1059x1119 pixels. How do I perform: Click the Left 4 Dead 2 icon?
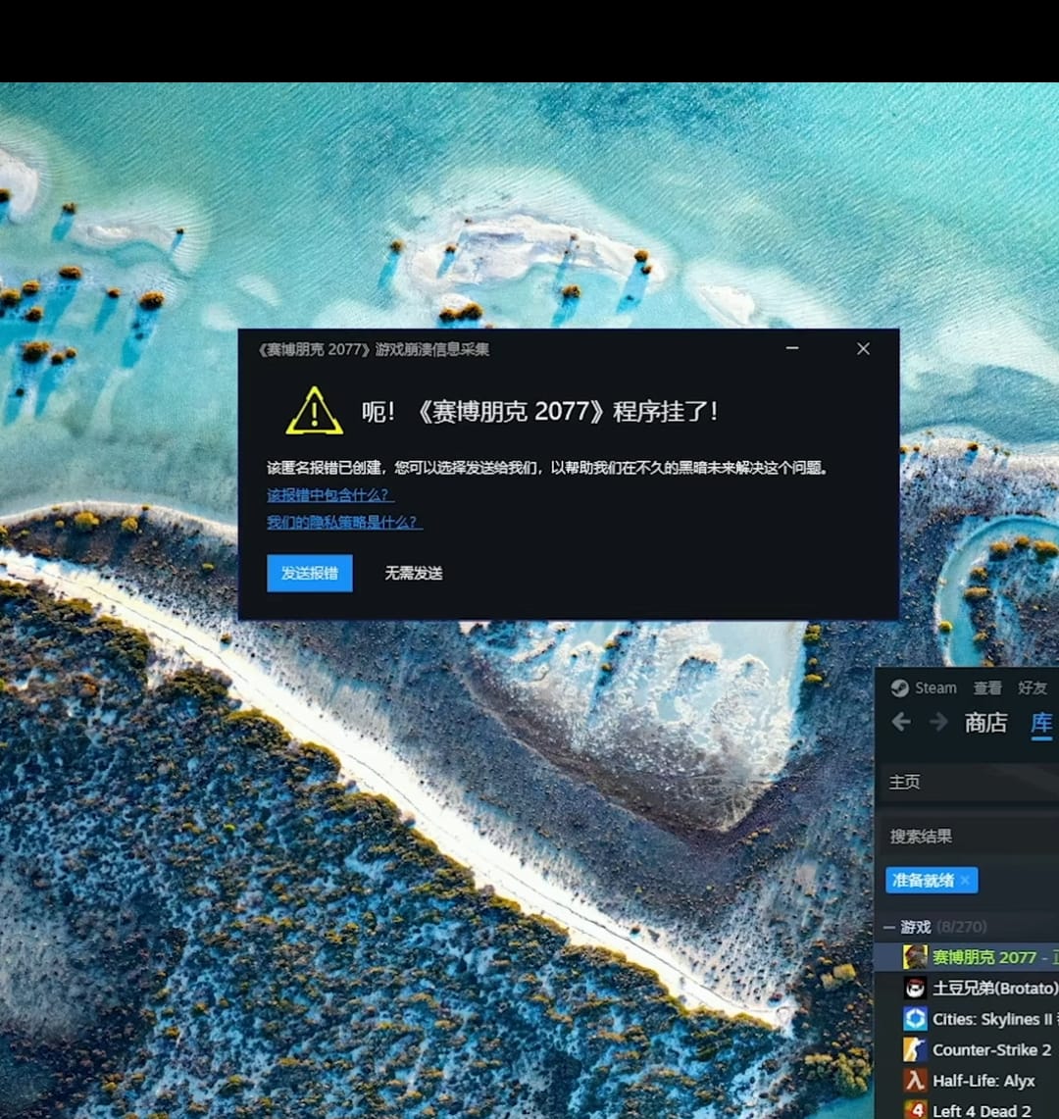click(915, 1109)
